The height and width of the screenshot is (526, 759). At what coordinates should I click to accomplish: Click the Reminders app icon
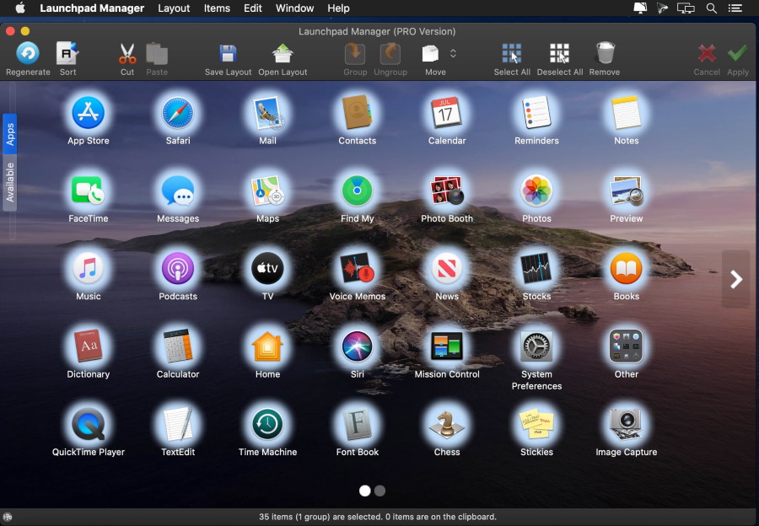(x=536, y=113)
